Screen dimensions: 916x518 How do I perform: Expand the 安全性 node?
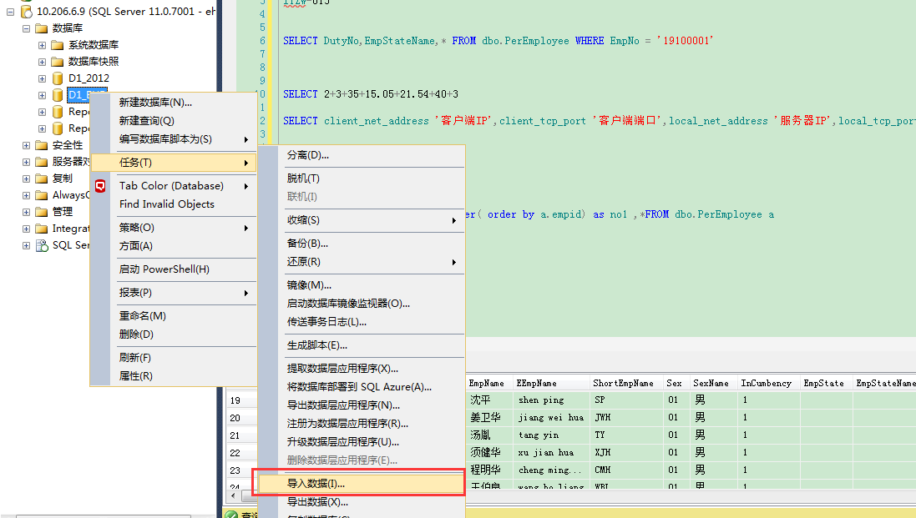[x=26, y=145]
